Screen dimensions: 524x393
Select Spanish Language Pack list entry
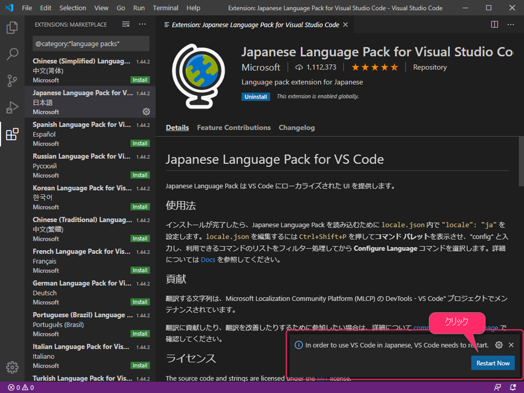tap(90, 134)
